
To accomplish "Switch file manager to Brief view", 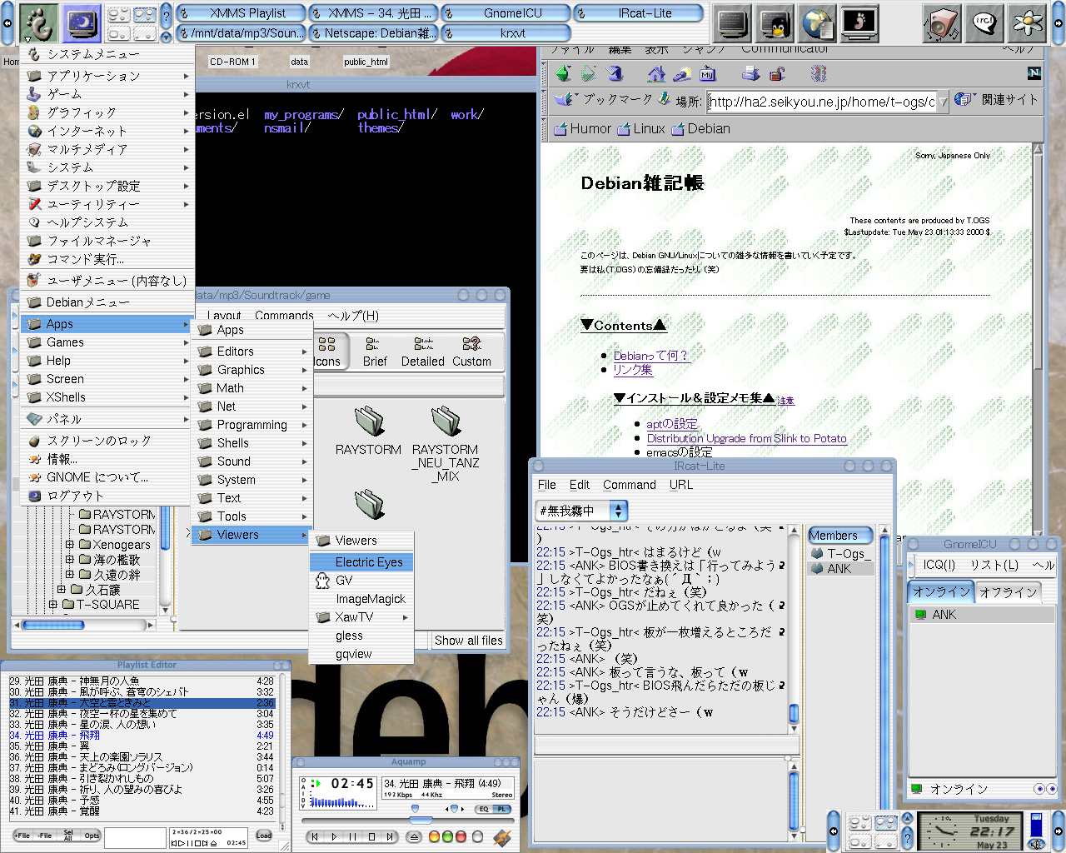I will (375, 352).
